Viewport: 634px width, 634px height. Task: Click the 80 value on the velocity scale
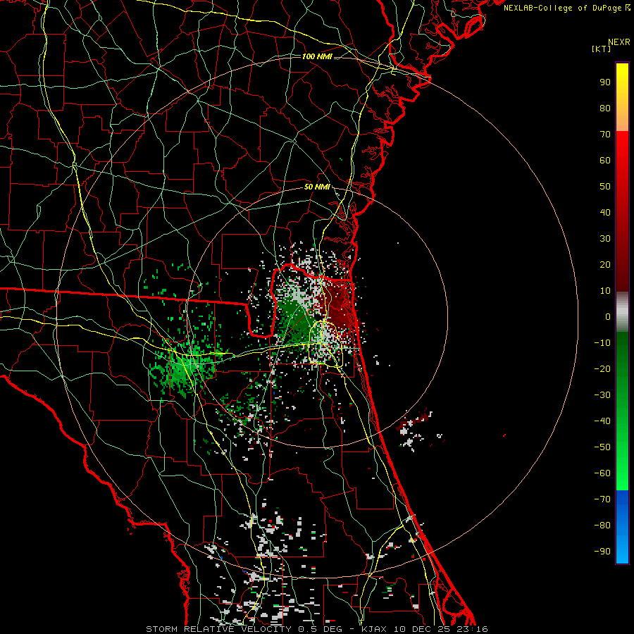pyautogui.click(x=605, y=108)
